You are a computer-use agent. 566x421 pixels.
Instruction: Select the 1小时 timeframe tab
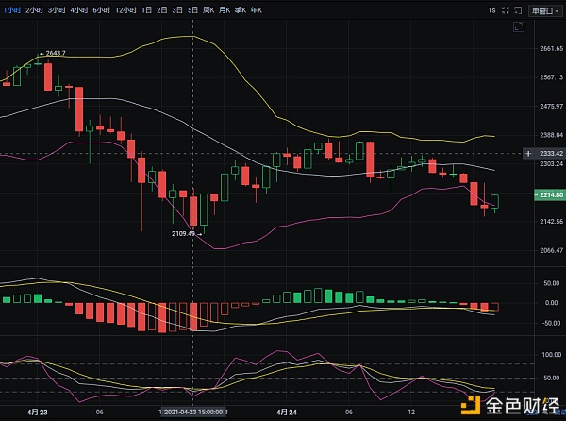pos(12,9)
